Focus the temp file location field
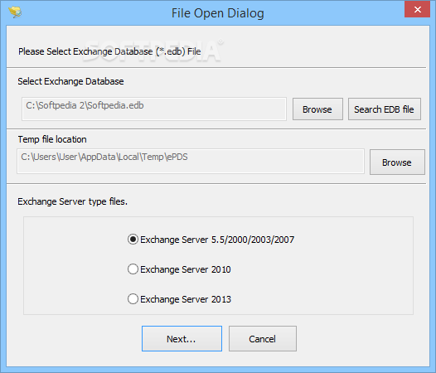Image resolution: width=436 pixels, height=373 pixels. click(191, 162)
